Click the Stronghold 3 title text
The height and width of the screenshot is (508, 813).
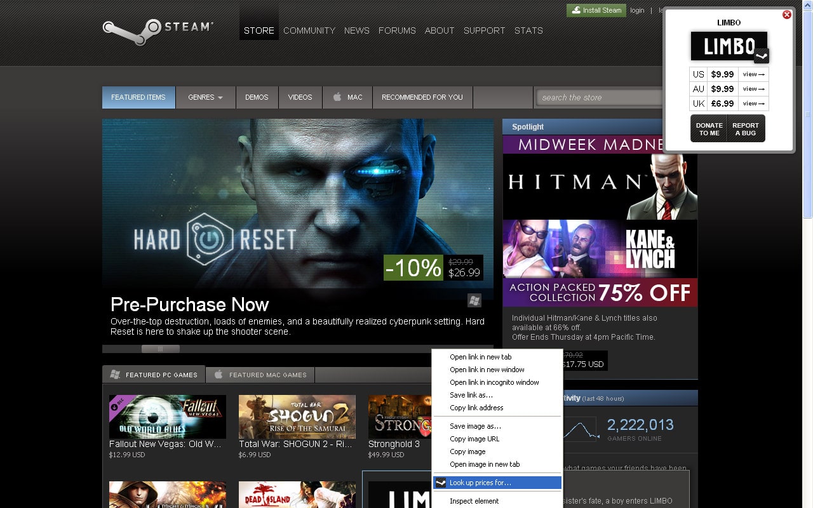(394, 444)
